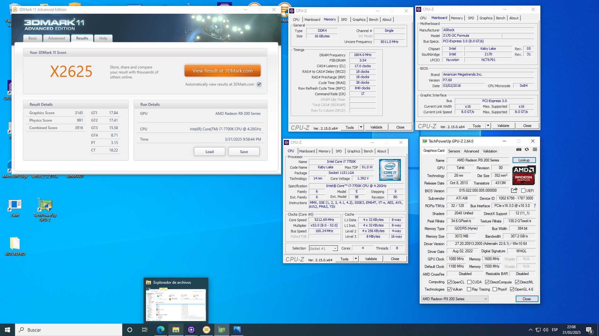Screen dimensions: 599x336
Task: Show hidden system tray icons
Action: coord(530,330)
